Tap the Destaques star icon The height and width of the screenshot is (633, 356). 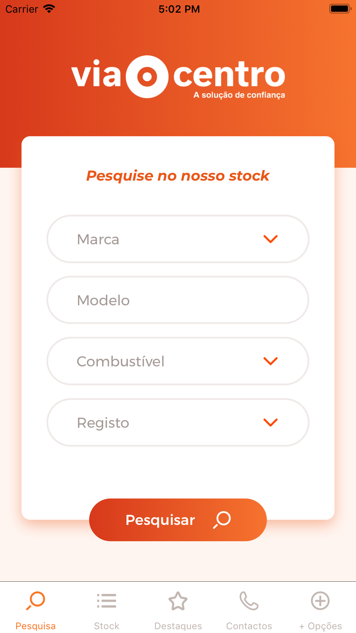178,601
